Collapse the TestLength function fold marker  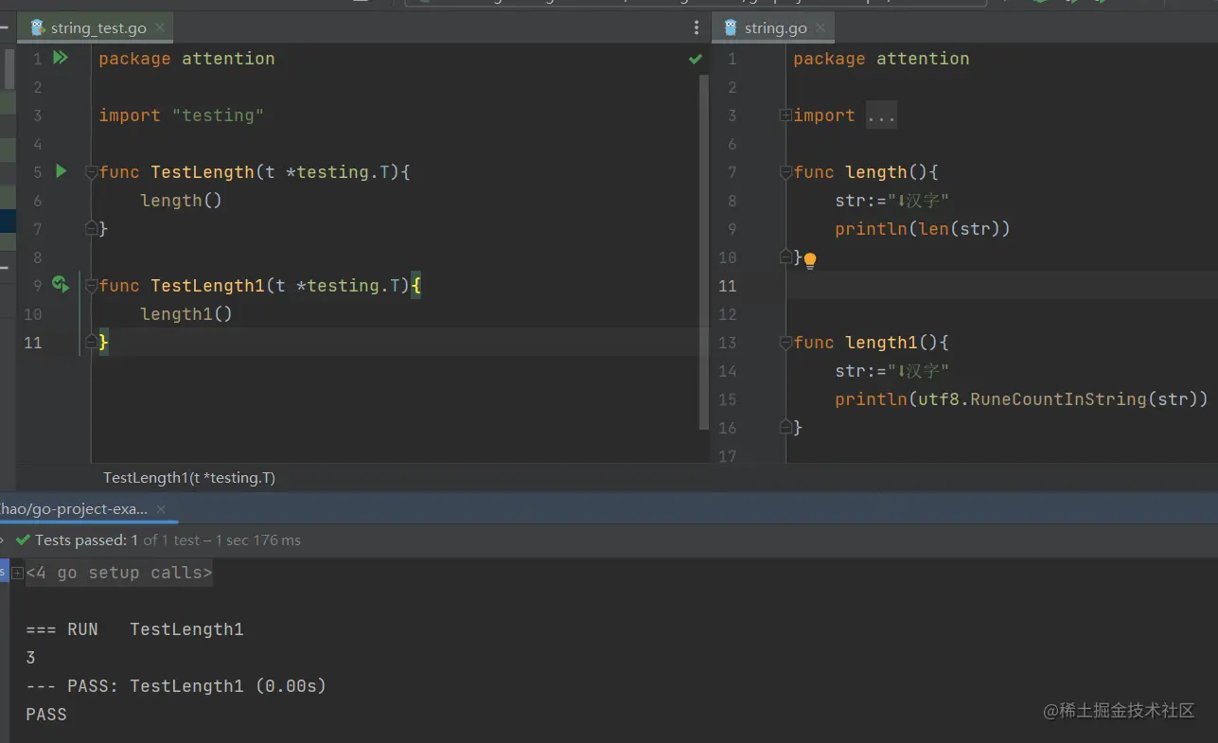click(x=91, y=172)
